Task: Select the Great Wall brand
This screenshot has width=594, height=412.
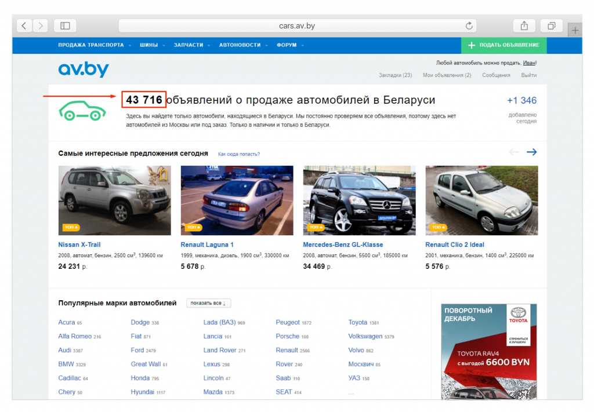Action: (x=146, y=364)
